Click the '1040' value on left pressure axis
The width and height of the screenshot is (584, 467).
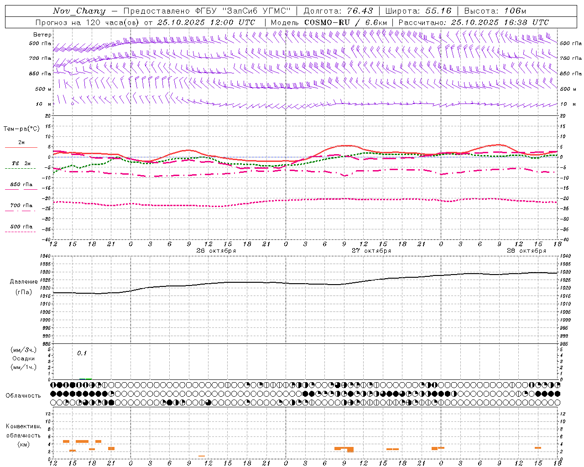[x=46, y=256]
